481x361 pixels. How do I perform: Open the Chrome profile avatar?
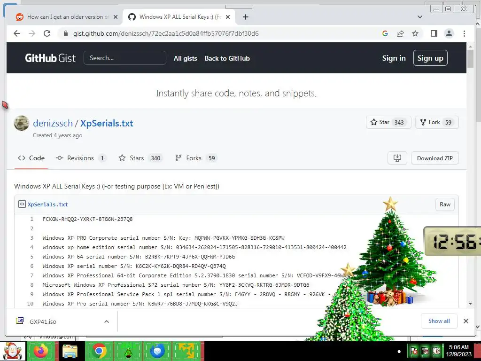pyautogui.click(x=449, y=33)
